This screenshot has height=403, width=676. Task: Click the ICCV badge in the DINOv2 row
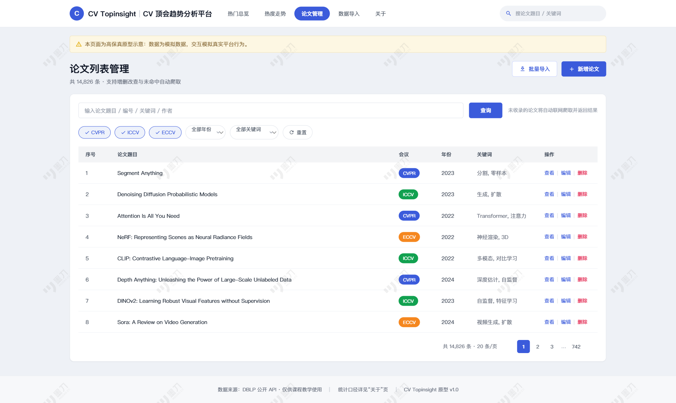click(408, 301)
